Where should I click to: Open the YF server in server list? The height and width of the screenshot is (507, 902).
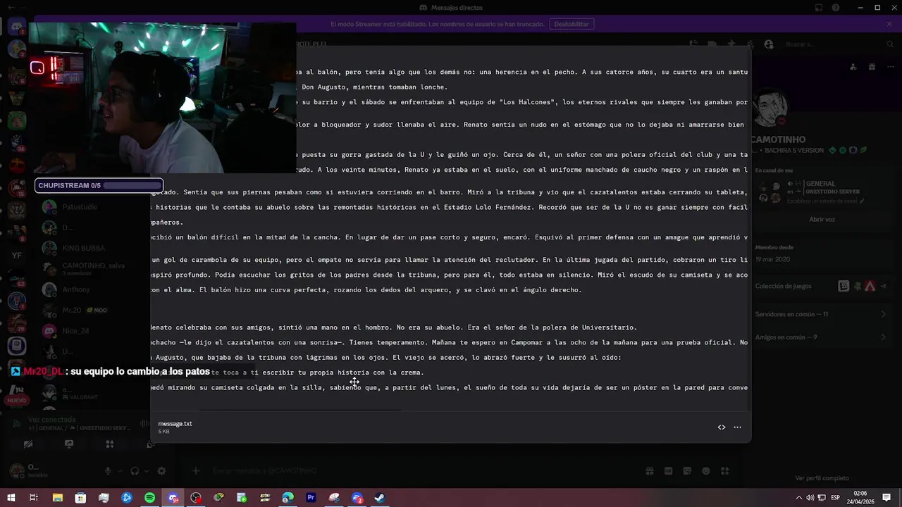[x=17, y=255]
